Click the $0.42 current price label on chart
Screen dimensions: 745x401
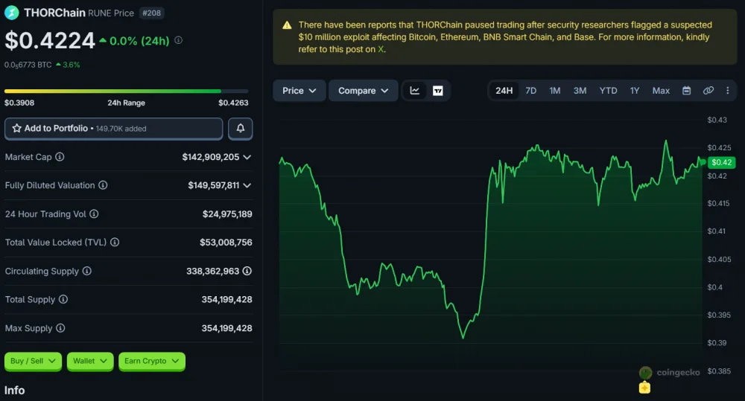pos(721,162)
